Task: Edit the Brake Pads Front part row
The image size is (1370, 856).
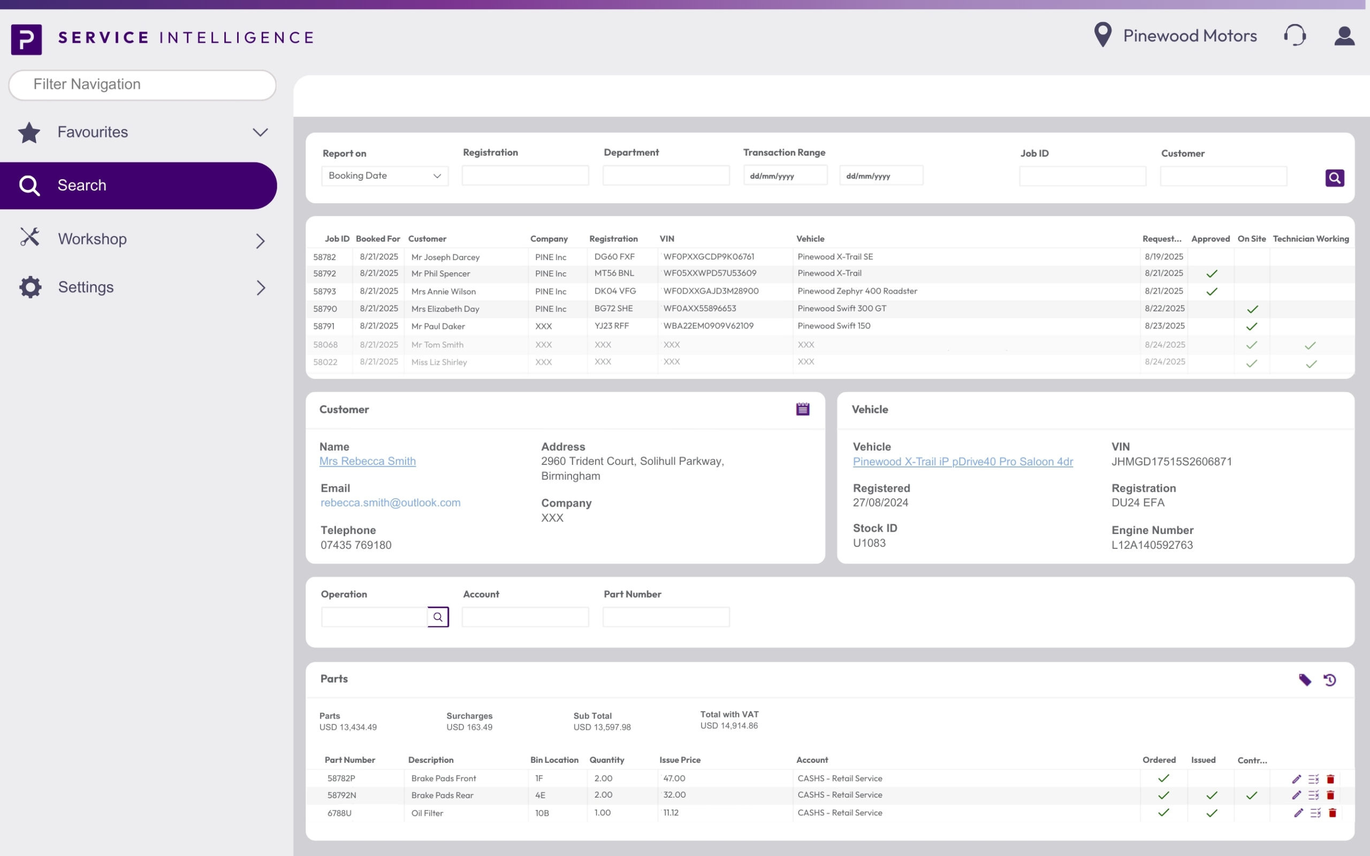Action: pos(1296,778)
